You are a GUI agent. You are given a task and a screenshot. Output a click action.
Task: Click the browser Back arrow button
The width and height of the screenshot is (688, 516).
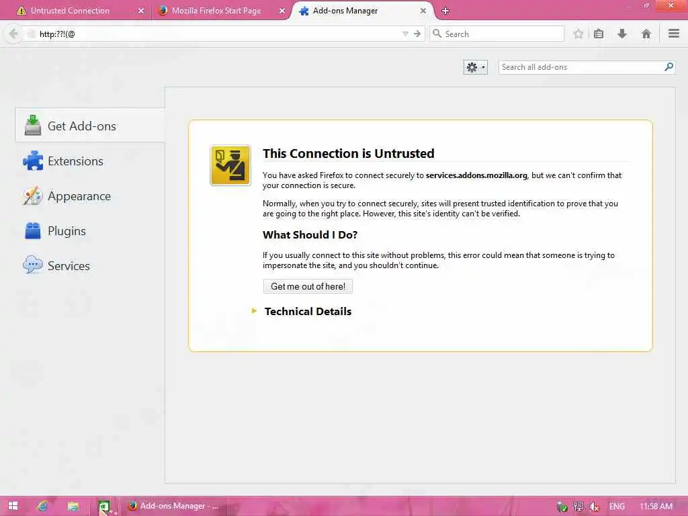pos(13,34)
